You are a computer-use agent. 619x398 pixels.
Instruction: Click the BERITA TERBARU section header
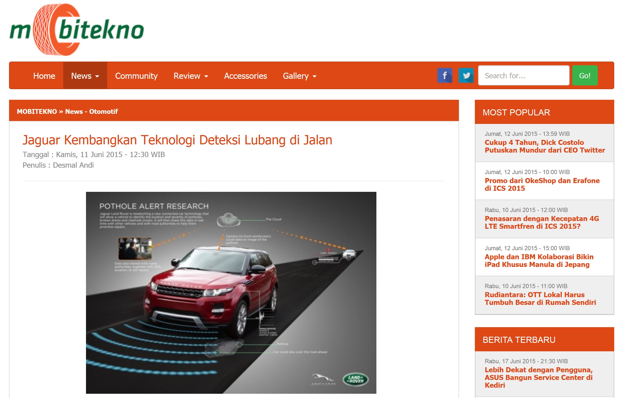click(544, 340)
